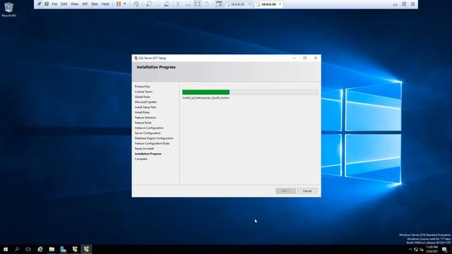Select the Complete step
This screenshot has height=254, width=452.
click(x=141, y=159)
